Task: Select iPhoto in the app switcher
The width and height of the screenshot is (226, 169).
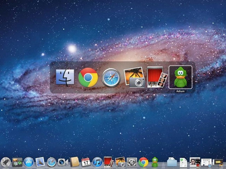Action: (x=135, y=77)
